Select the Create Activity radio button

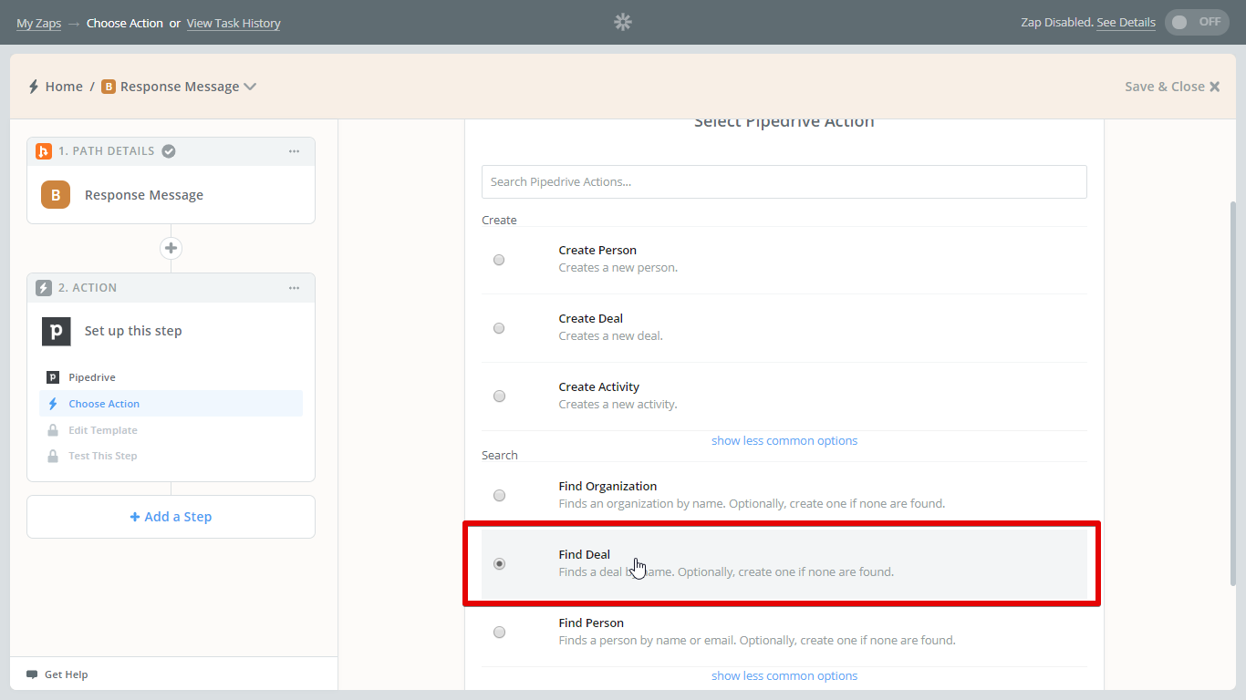point(499,396)
